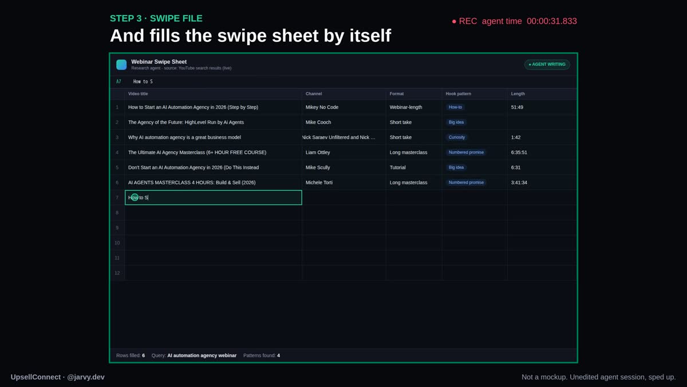Click 'Numbered promise' tag in Michele Torti row
687x387 pixels.
pos(466,183)
